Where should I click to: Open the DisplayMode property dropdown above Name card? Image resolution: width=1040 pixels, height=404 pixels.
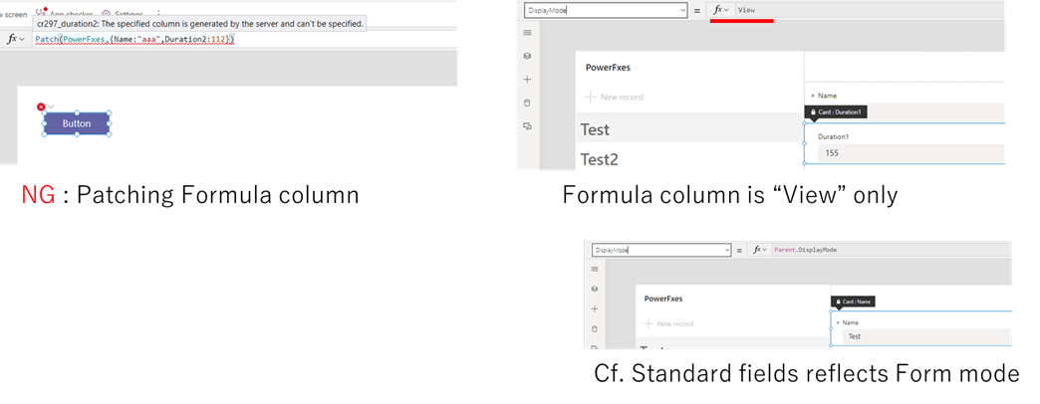pyautogui.click(x=661, y=250)
